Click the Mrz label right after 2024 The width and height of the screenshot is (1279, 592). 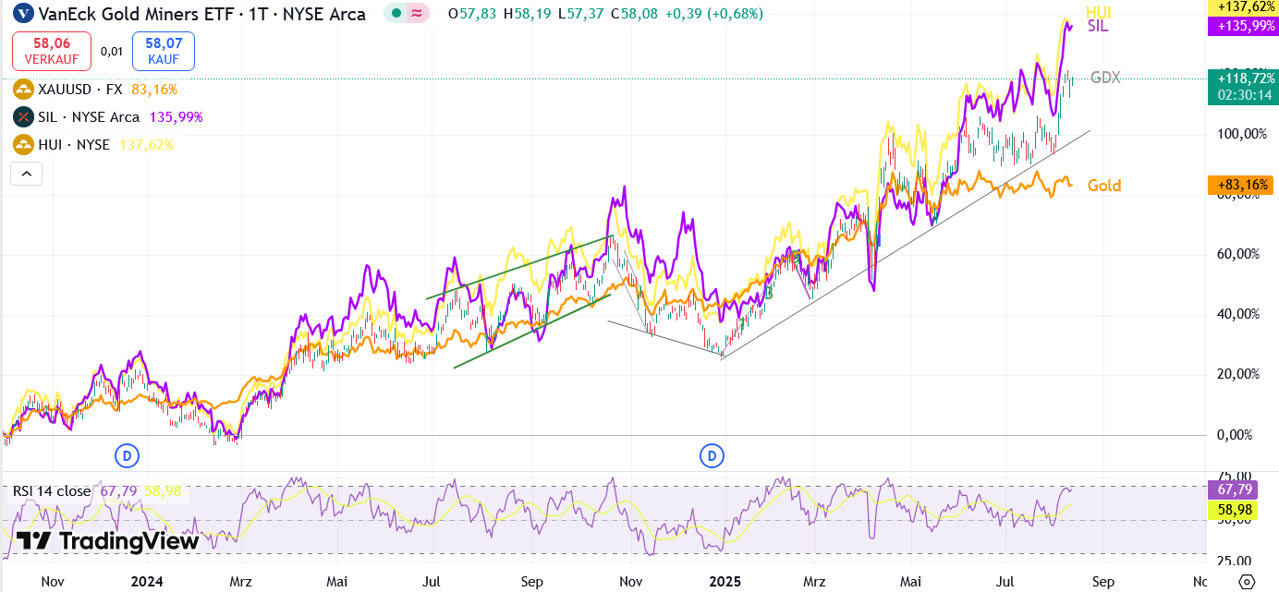click(x=240, y=582)
